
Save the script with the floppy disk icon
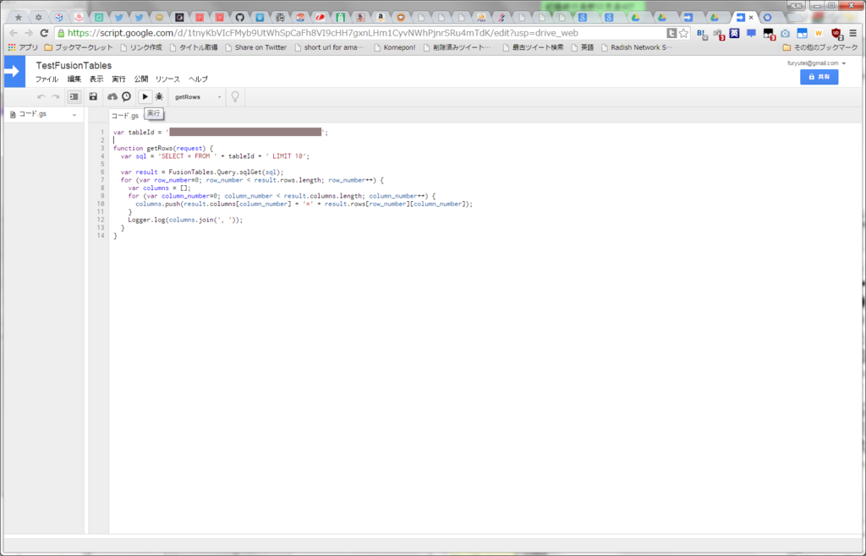coord(93,97)
